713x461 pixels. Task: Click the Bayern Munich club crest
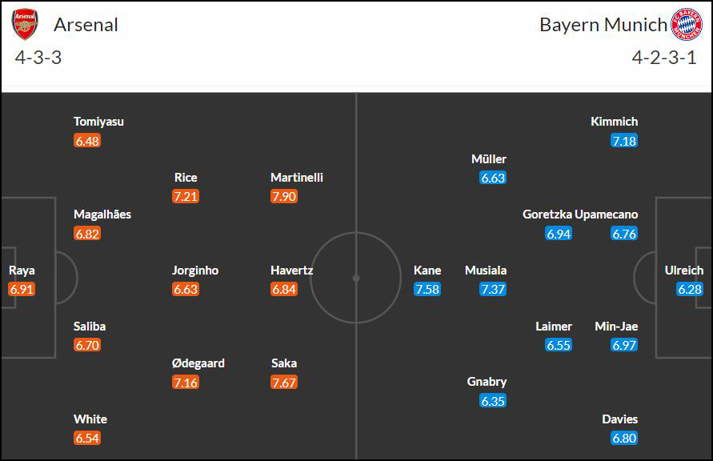(x=687, y=24)
